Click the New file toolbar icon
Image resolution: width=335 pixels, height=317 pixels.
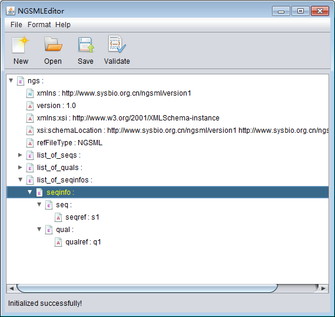point(21,44)
